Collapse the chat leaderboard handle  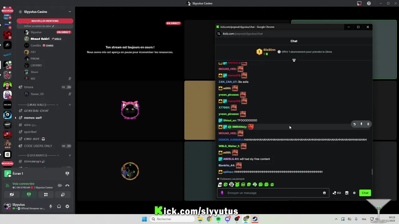coord(294,60)
